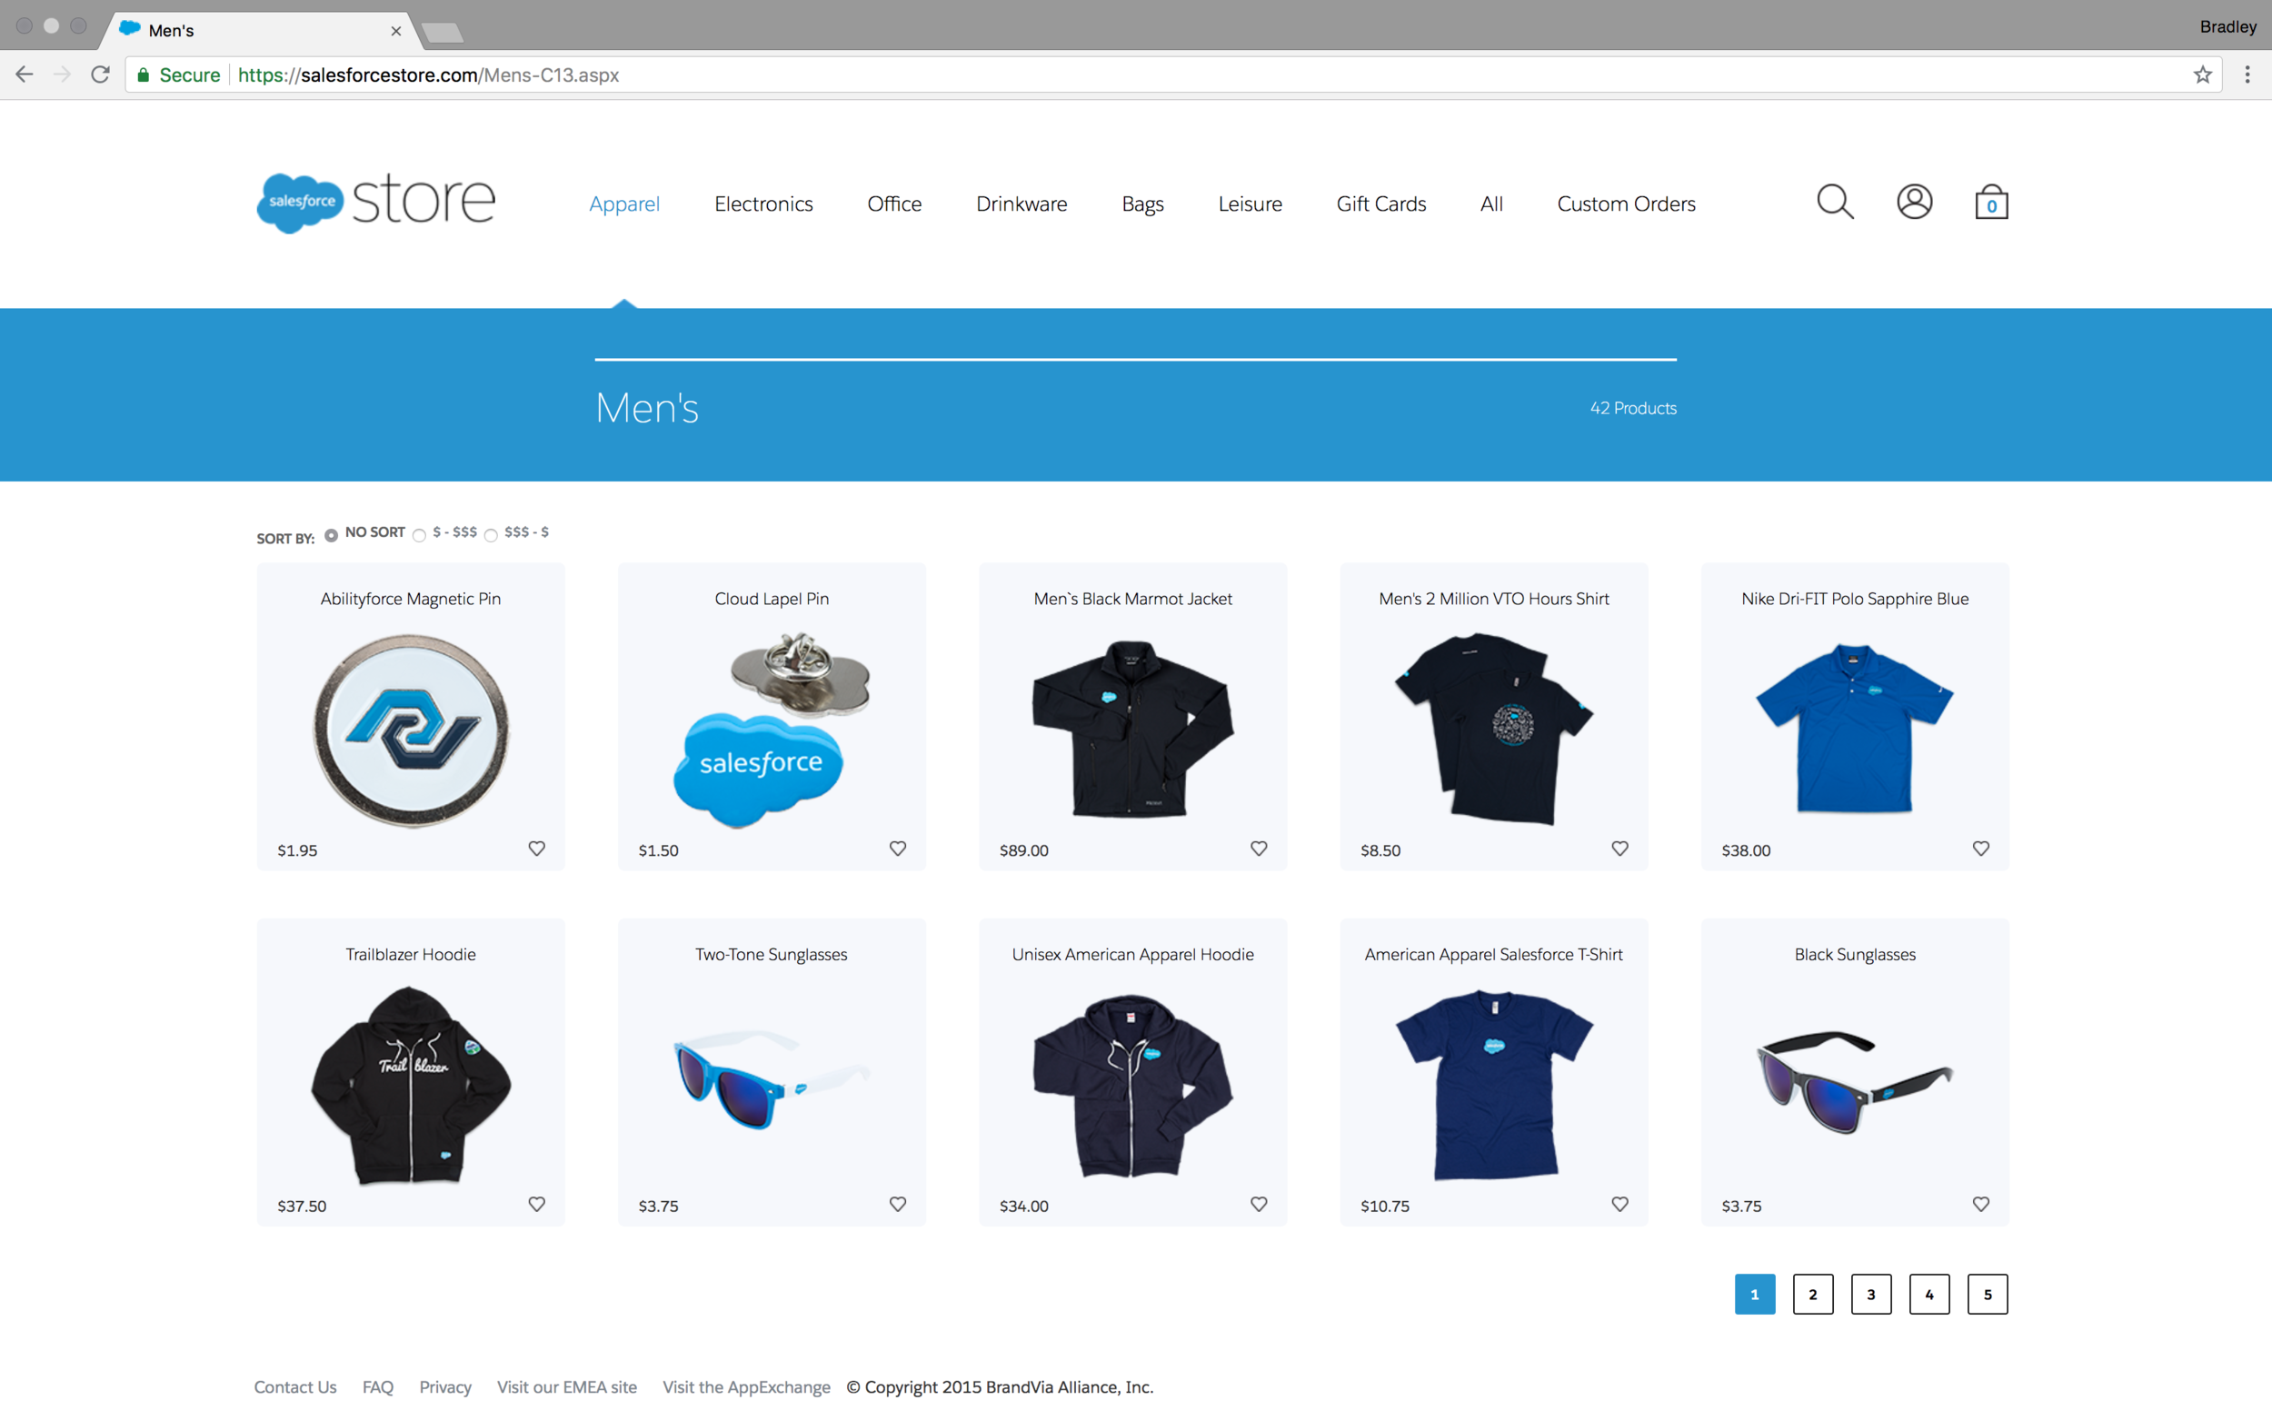Screen dimensions: 2272x1420
Task: Open Black Sunglasses product image
Action: click(x=1855, y=1082)
